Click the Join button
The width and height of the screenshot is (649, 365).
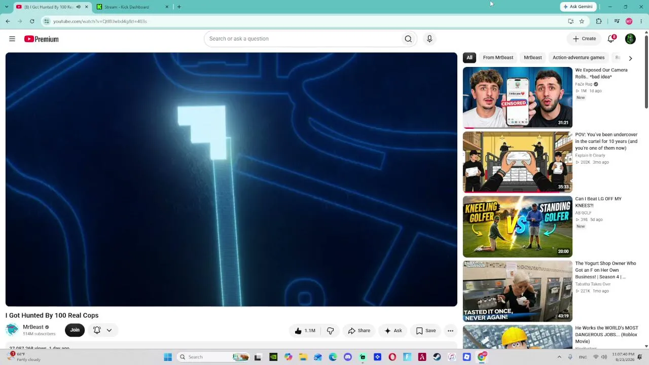pos(75,330)
